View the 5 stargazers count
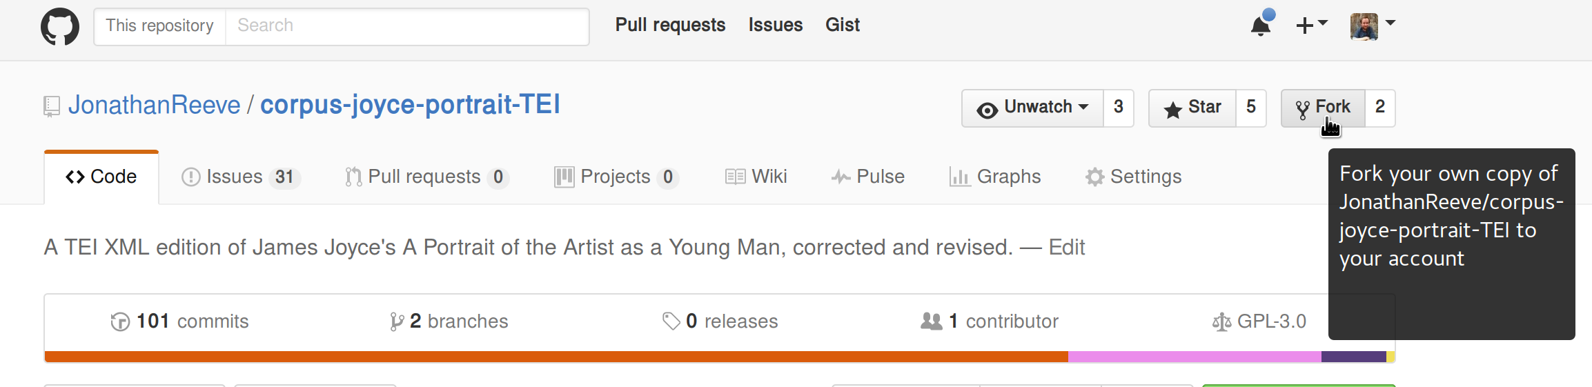Viewport: 1592px width, 387px height. [1251, 108]
